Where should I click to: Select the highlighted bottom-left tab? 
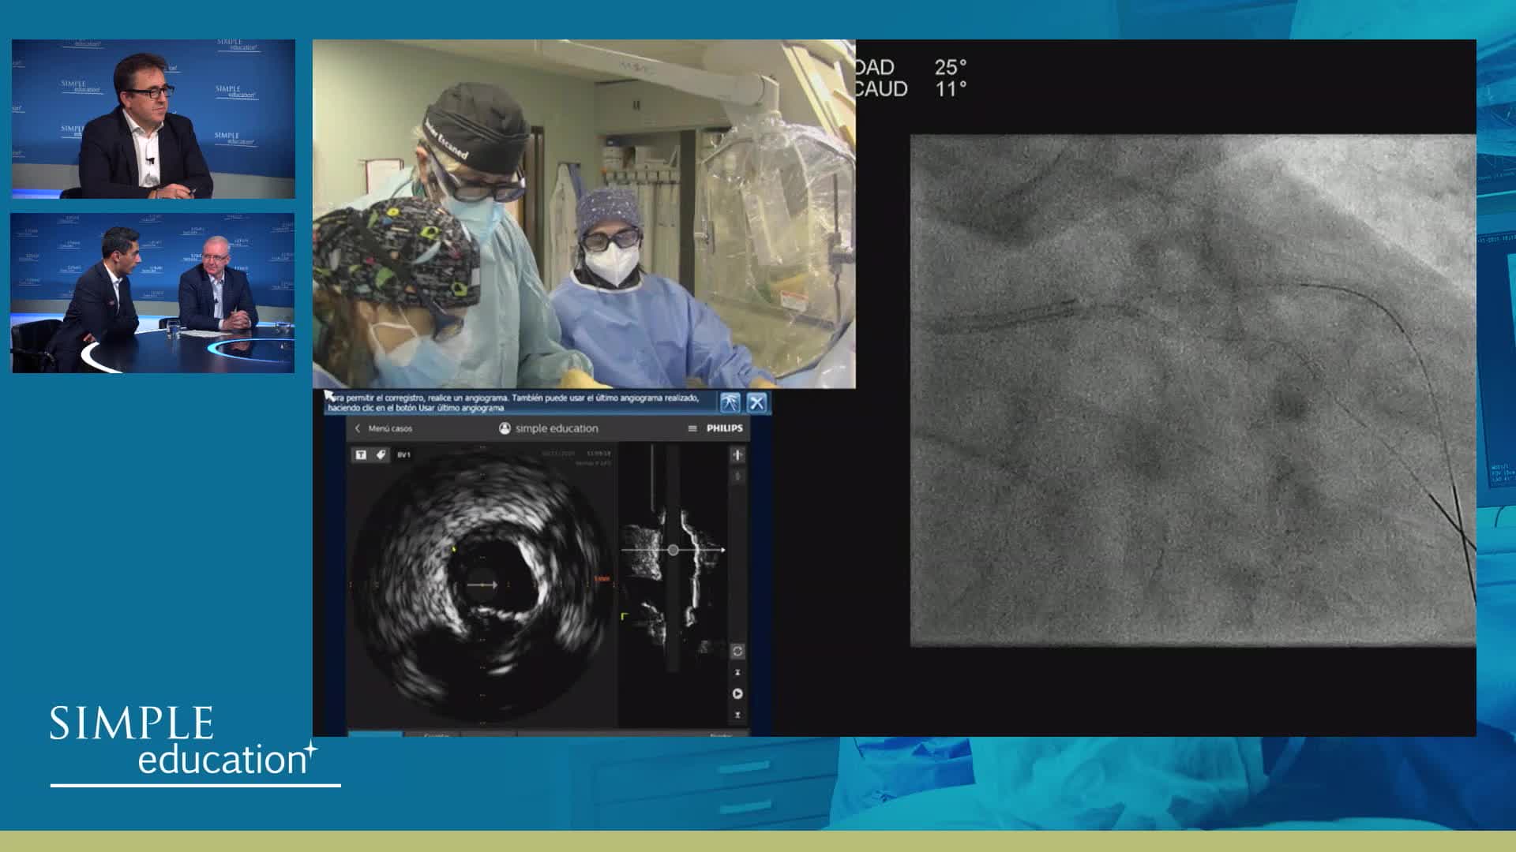coord(375,734)
